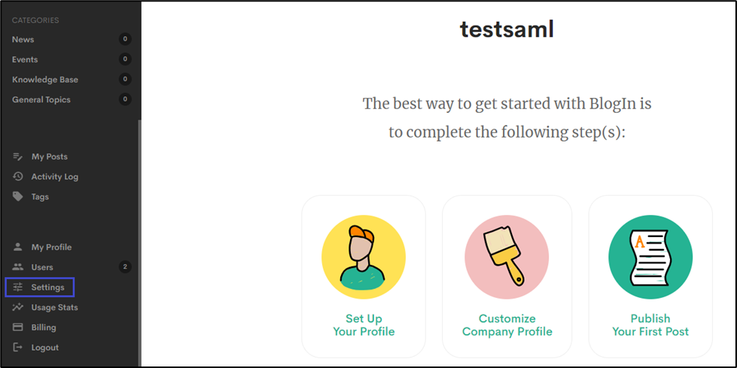
Task: Go to General Topics category
Action: pos(41,99)
